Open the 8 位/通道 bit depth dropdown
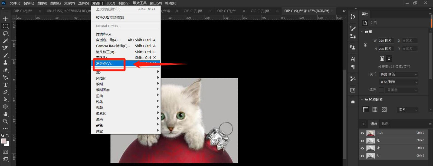433x166 pixels. point(398,82)
